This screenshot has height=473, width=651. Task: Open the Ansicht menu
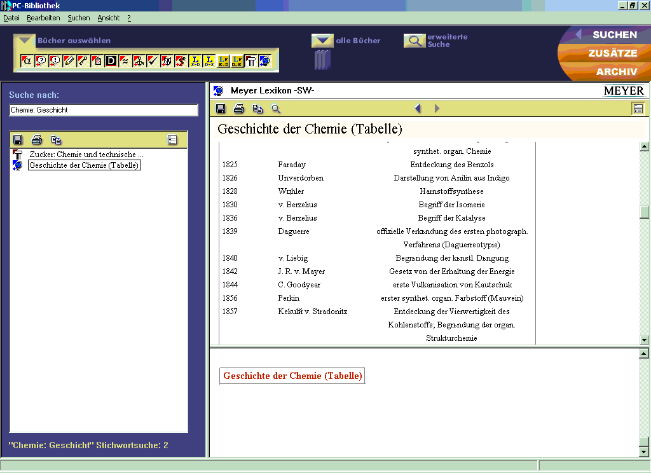108,18
